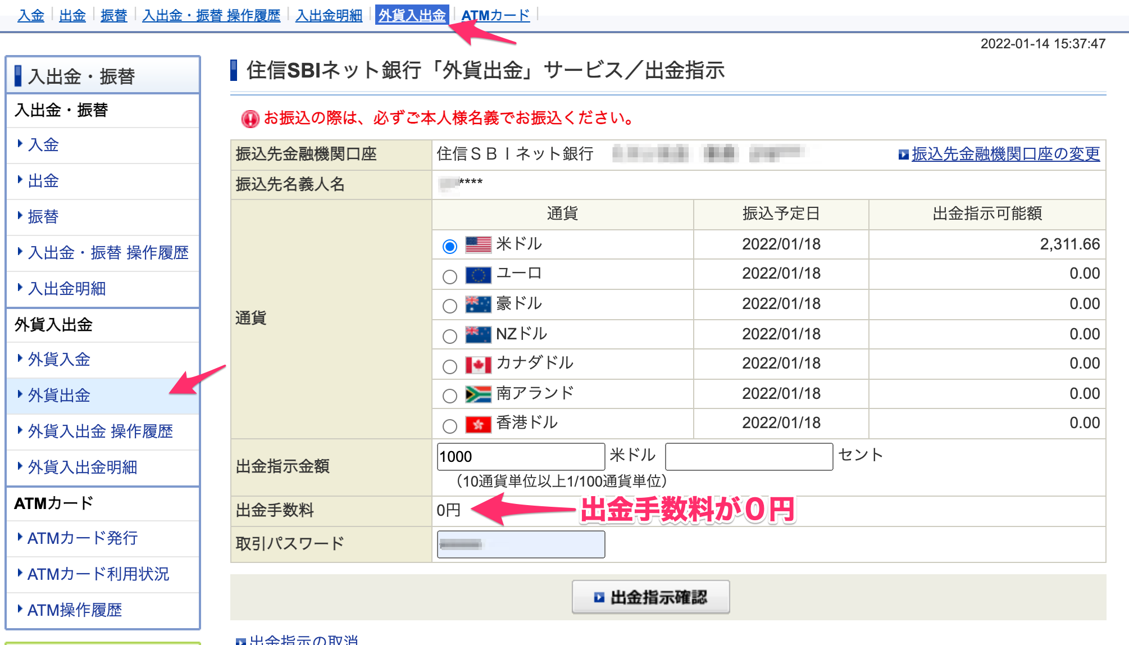The height and width of the screenshot is (645, 1129).
Task: Switch to 外貨入出金 top tab
Action: [412, 15]
